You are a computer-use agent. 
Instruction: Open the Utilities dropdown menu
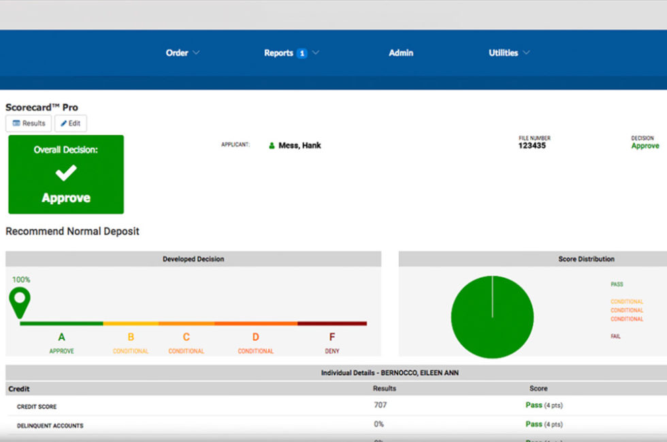point(508,53)
